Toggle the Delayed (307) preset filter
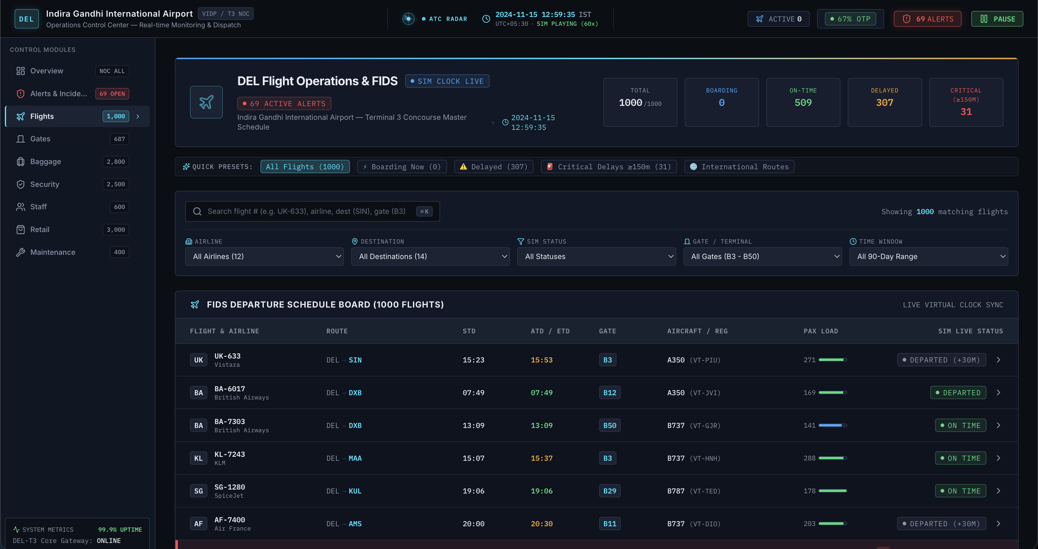Screen dimensions: 1038x549 [494, 167]
